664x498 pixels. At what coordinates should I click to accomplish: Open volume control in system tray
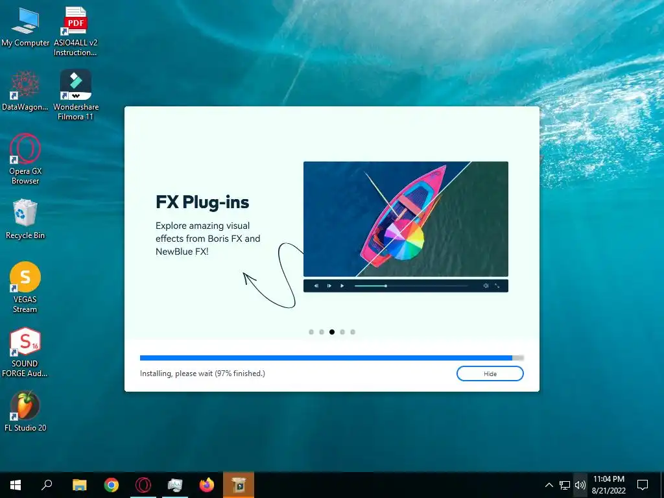[580, 485]
